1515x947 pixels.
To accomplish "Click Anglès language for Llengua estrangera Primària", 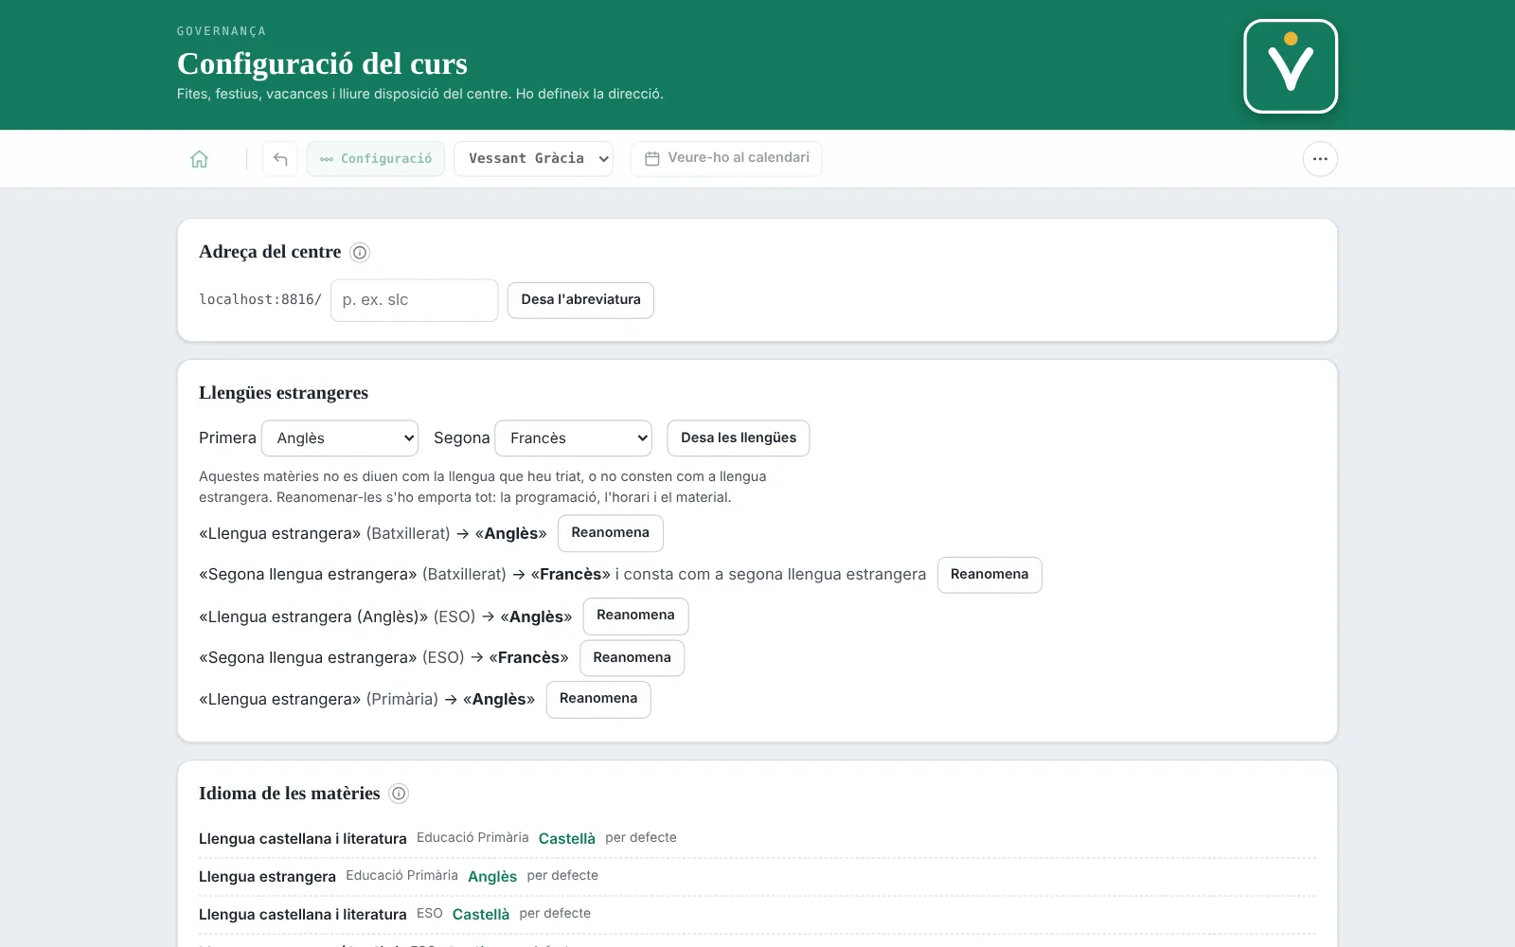I will click(492, 877).
